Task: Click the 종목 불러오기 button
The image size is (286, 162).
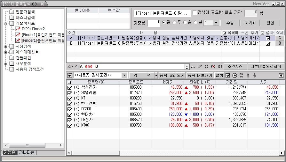Action: point(172,76)
